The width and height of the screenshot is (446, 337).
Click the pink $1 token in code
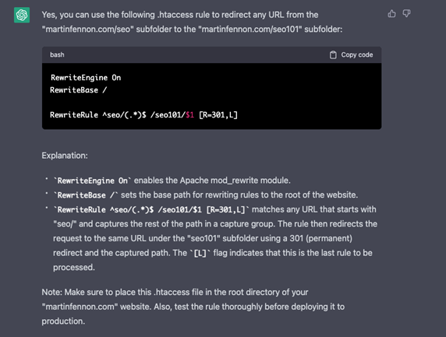point(189,115)
